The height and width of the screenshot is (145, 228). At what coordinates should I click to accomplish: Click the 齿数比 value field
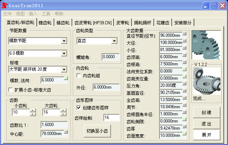54,125
